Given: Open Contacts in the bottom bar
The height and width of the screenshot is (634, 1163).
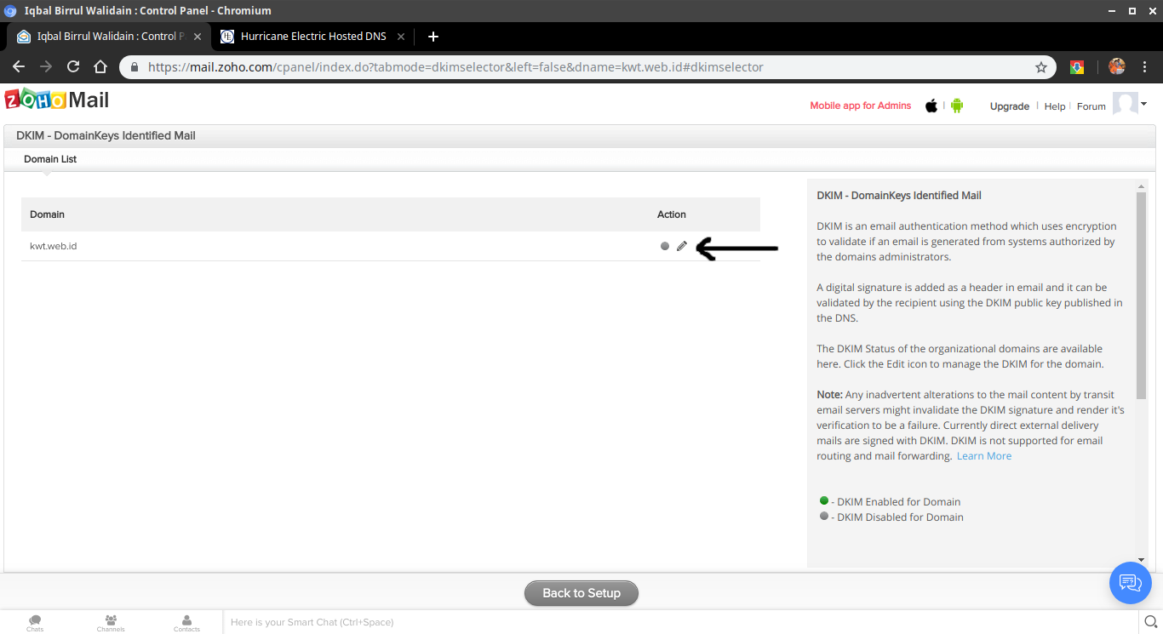Looking at the screenshot, I should click(186, 623).
